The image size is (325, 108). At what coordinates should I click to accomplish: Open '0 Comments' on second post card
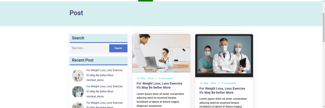coord(229,83)
